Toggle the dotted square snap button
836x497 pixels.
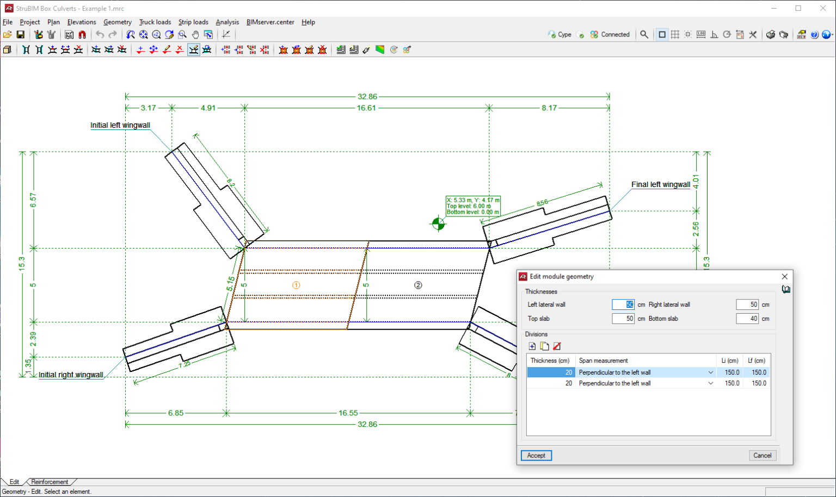click(688, 34)
